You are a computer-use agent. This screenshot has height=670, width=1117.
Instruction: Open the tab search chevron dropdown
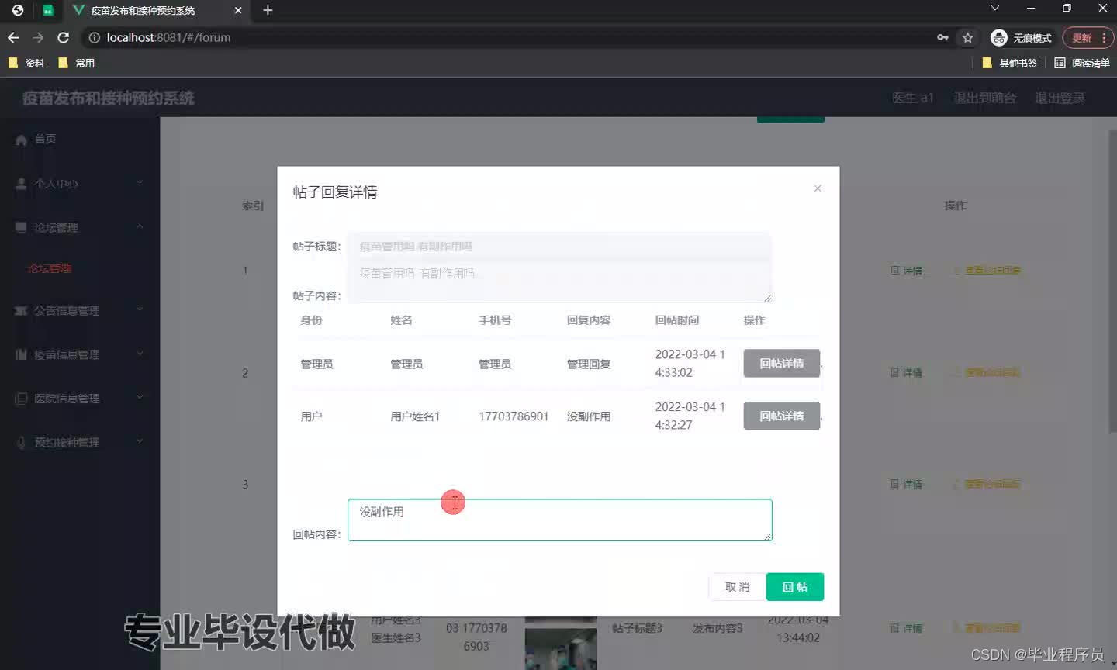(x=995, y=8)
